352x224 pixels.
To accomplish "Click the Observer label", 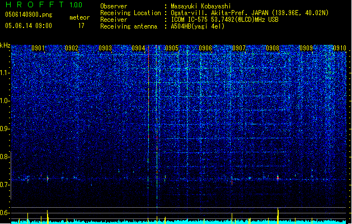I will pos(114,6).
